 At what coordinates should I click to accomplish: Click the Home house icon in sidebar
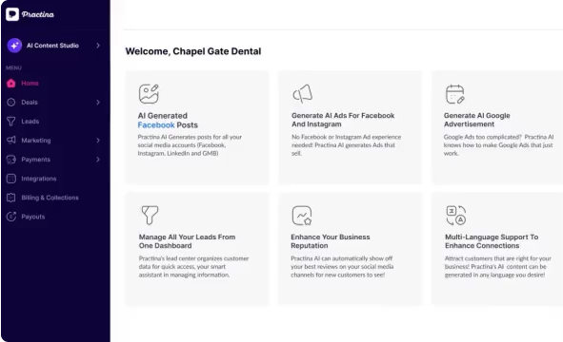[11, 83]
